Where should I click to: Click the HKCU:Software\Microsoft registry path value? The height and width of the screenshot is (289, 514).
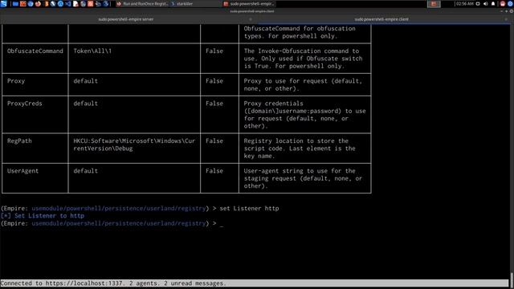point(134,144)
